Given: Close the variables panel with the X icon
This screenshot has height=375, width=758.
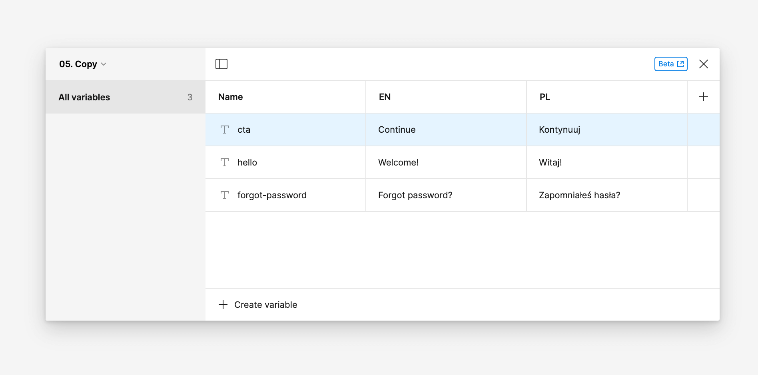Looking at the screenshot, I should click(x=704, y=64).
